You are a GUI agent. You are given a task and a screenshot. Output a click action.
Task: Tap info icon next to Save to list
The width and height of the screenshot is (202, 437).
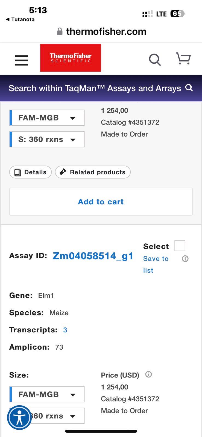click(x=185, y=259)
